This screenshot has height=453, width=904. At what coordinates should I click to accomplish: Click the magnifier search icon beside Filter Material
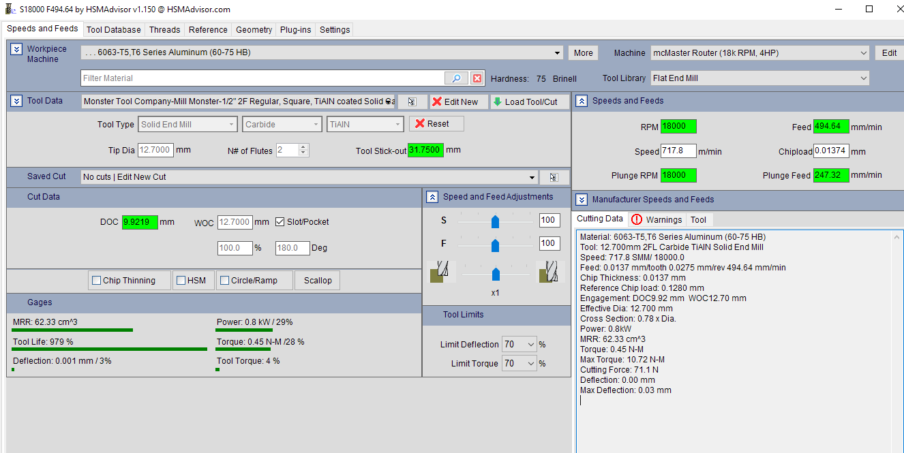[456, 78]
